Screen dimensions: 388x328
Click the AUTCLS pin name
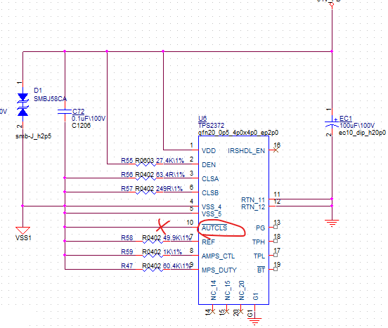(x=214, y=228)
